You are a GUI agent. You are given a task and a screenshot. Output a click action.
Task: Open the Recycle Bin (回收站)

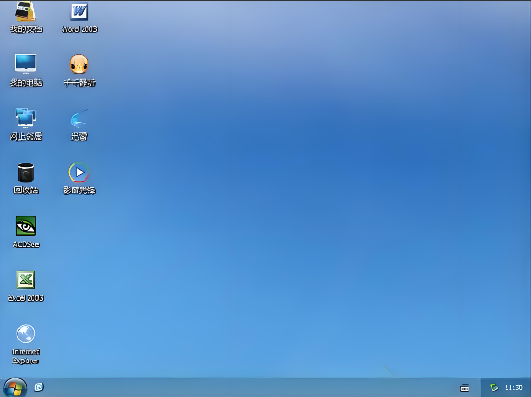[x=26, y=172]
